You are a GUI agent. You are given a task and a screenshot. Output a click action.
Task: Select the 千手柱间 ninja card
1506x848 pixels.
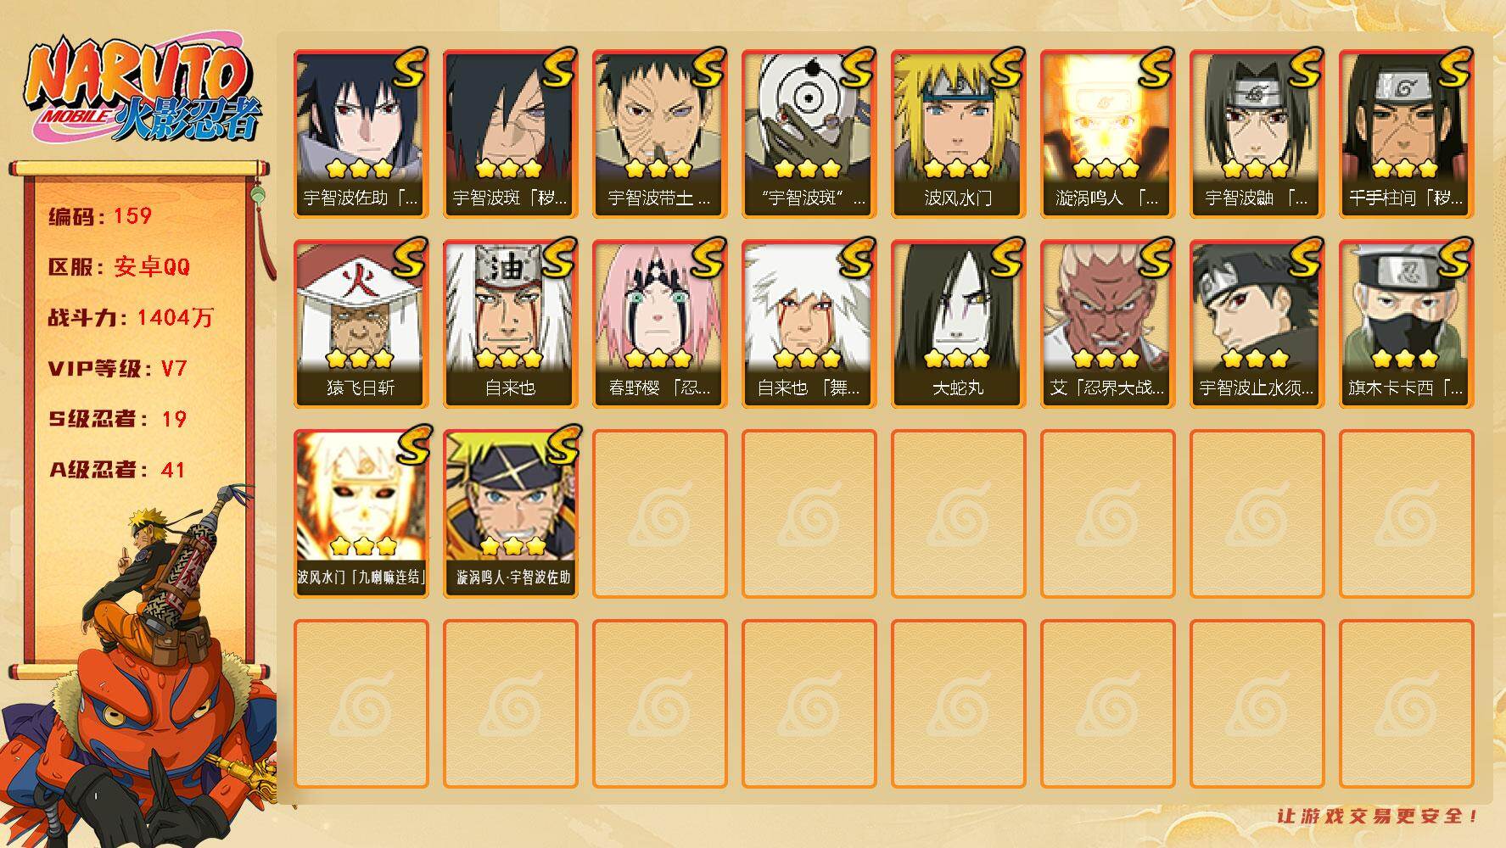1406,134
